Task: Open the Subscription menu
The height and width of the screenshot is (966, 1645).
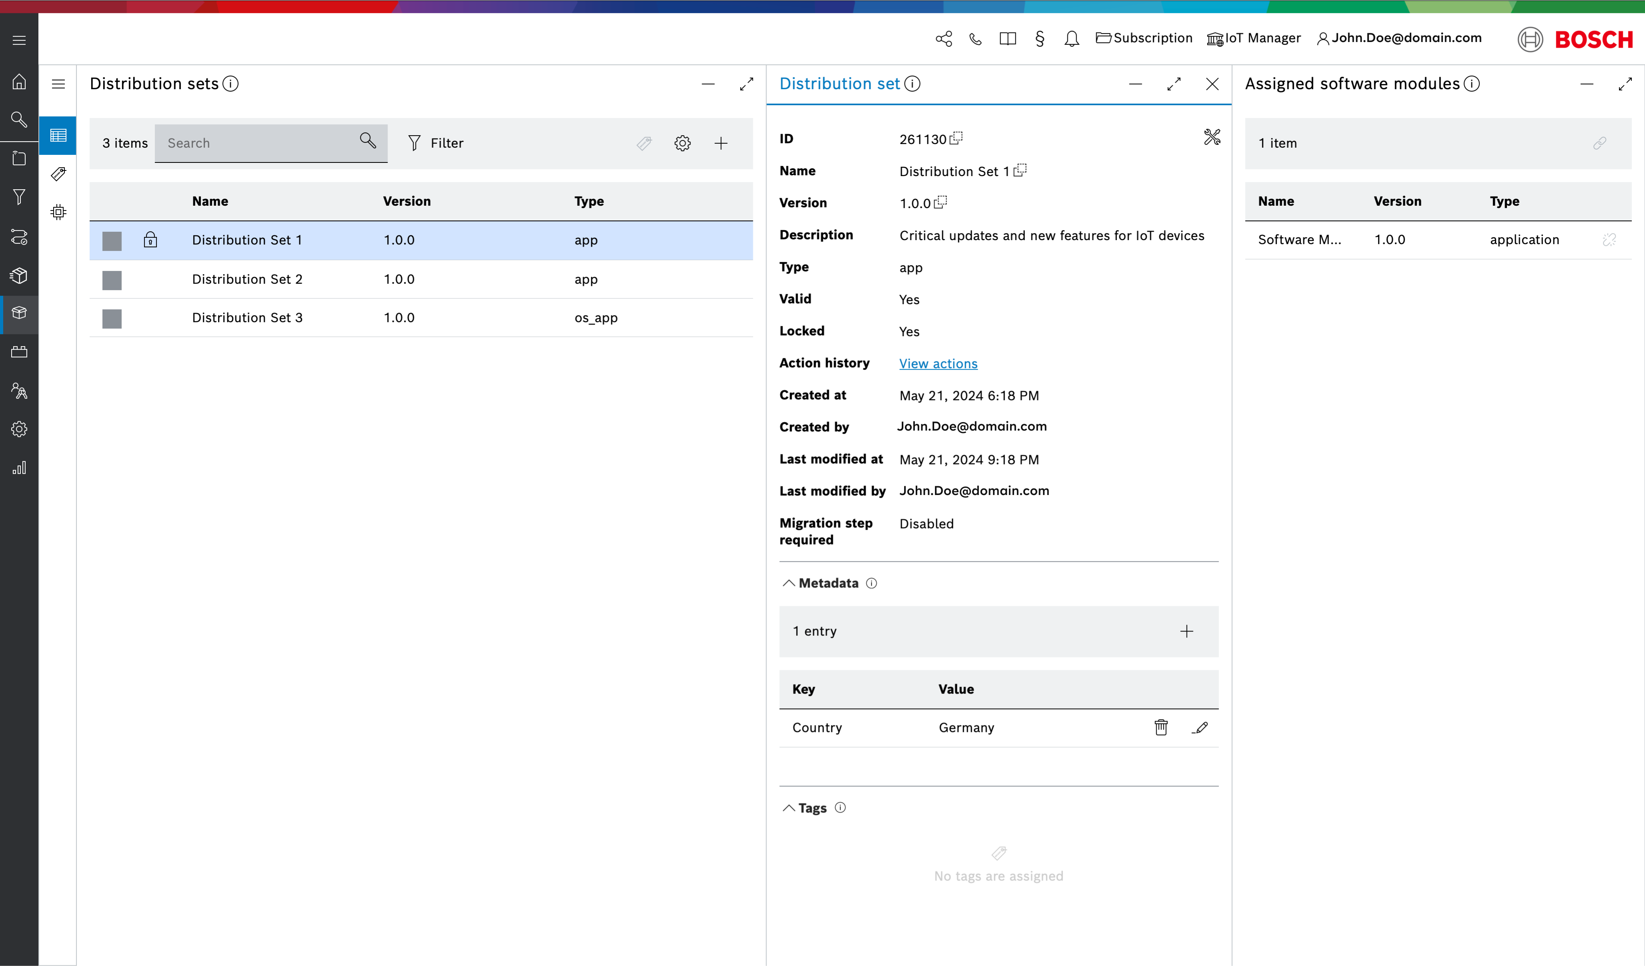Action: (x=1144, y=38)
